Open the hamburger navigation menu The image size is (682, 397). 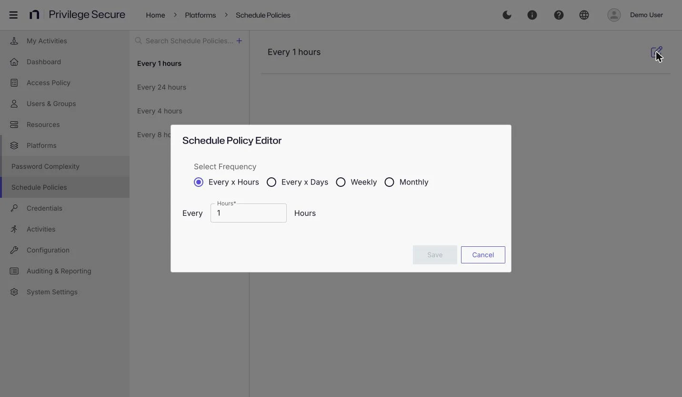pos(13,15)
